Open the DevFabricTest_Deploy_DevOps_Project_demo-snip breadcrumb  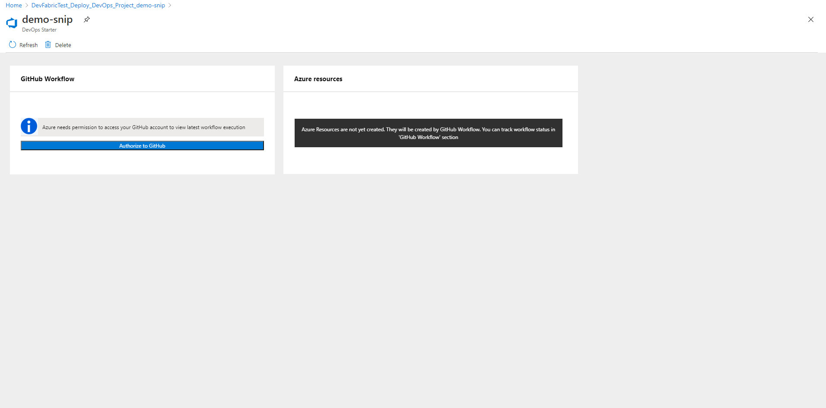pyautogui.click(x=98, y=5)
